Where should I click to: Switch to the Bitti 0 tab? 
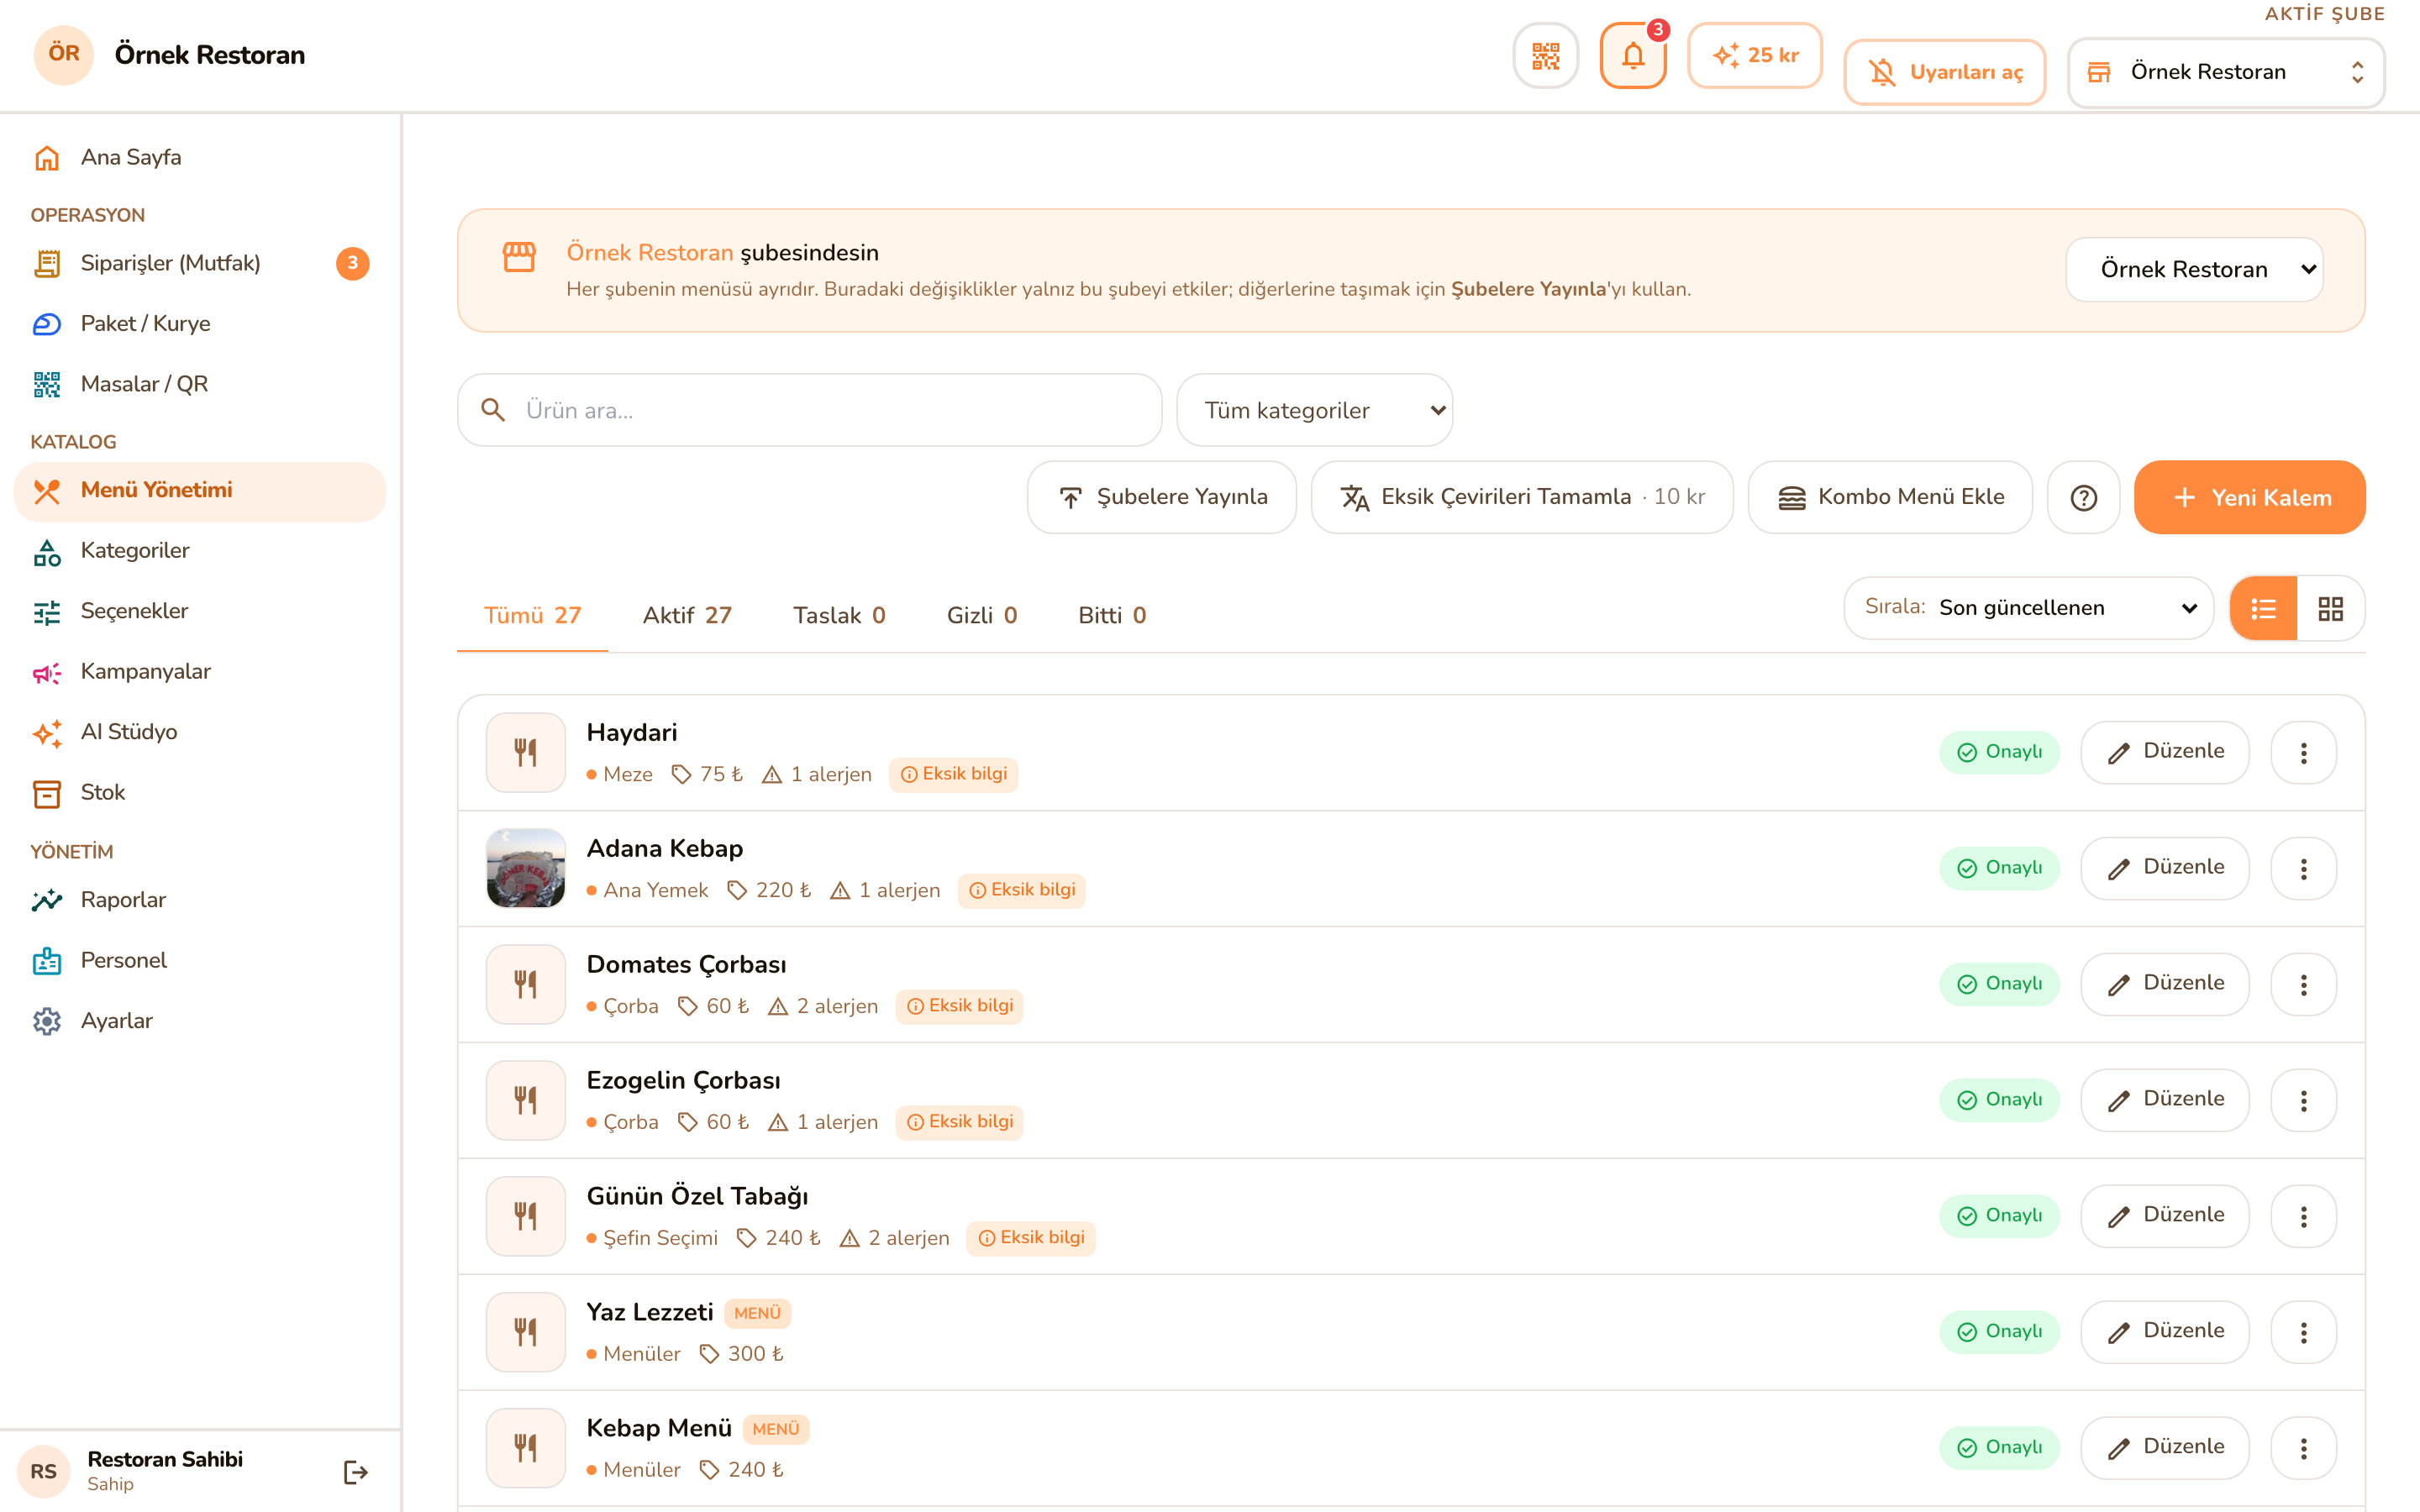[x=1111, y=616]
